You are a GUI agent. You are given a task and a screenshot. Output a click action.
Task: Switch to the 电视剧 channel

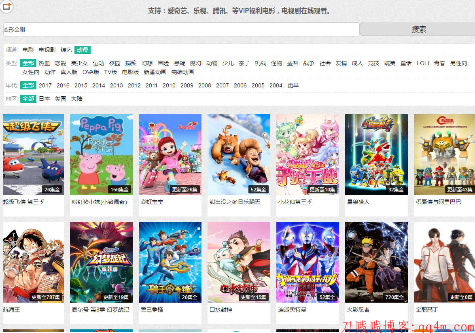pyautogui.click(x=47, y=50)
